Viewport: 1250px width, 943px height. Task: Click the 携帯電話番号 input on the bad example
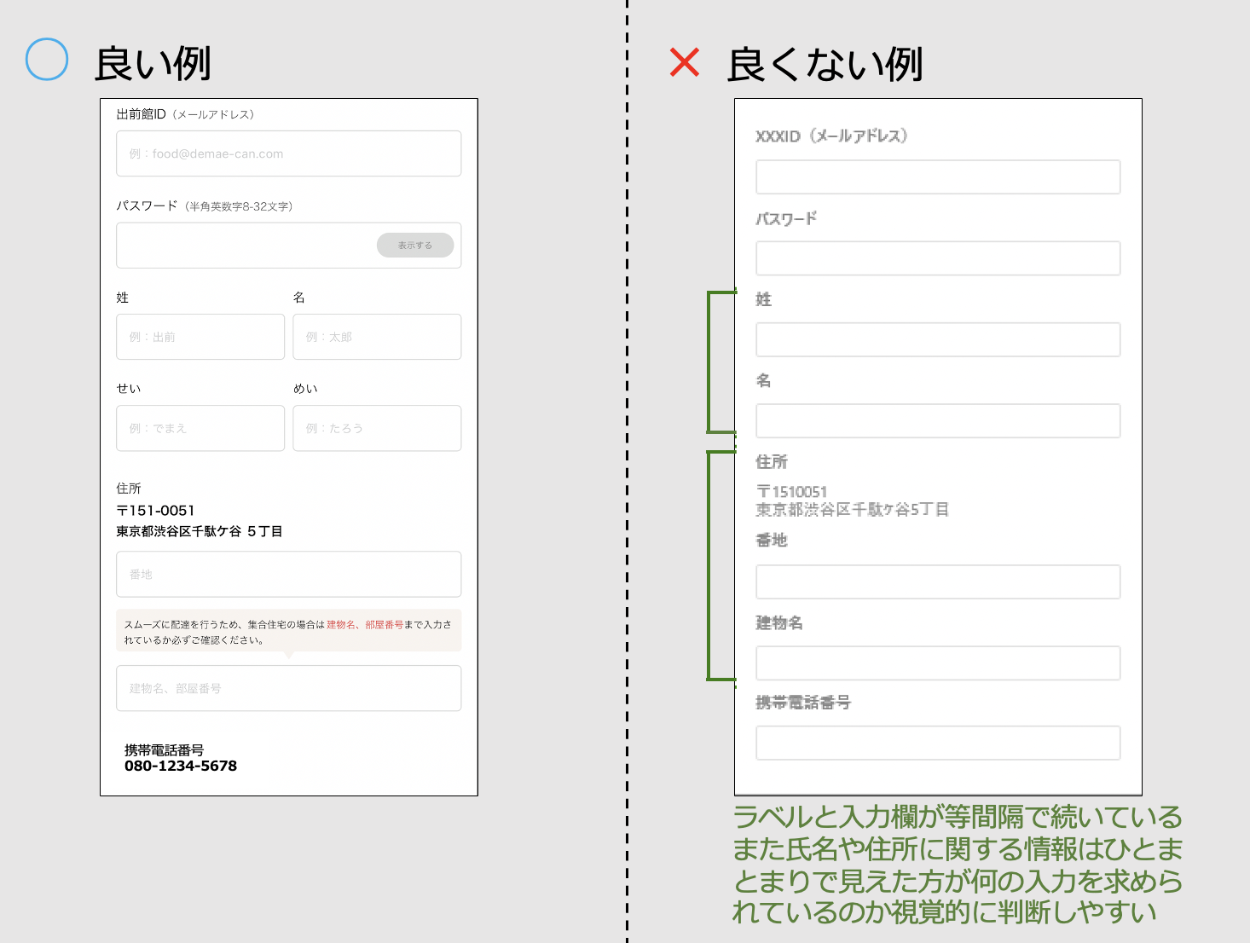pos(937,742)
